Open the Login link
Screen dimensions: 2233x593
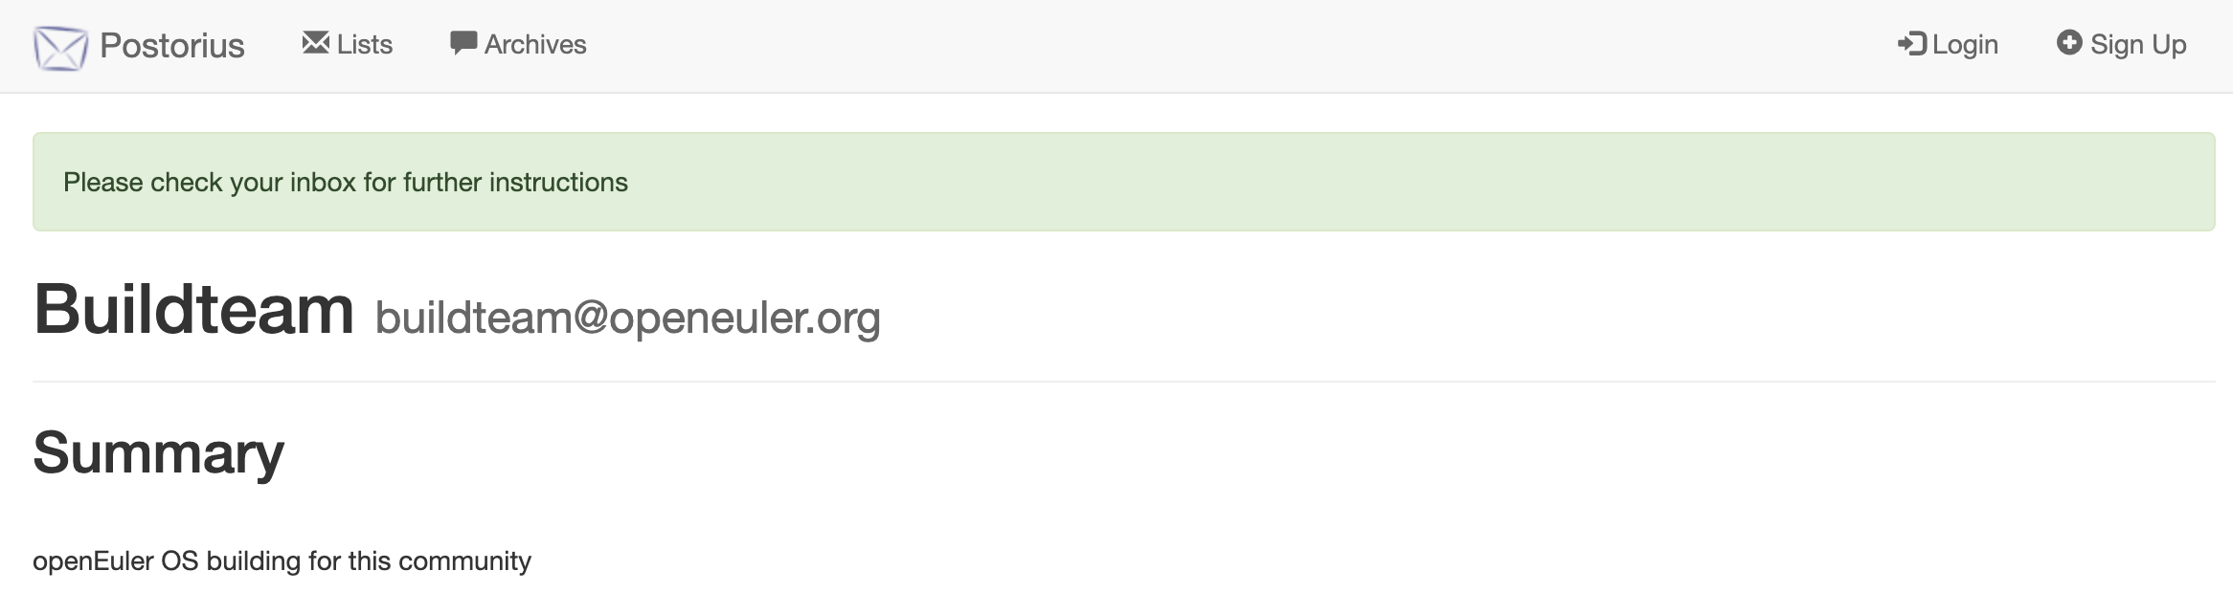(1965, 45)
